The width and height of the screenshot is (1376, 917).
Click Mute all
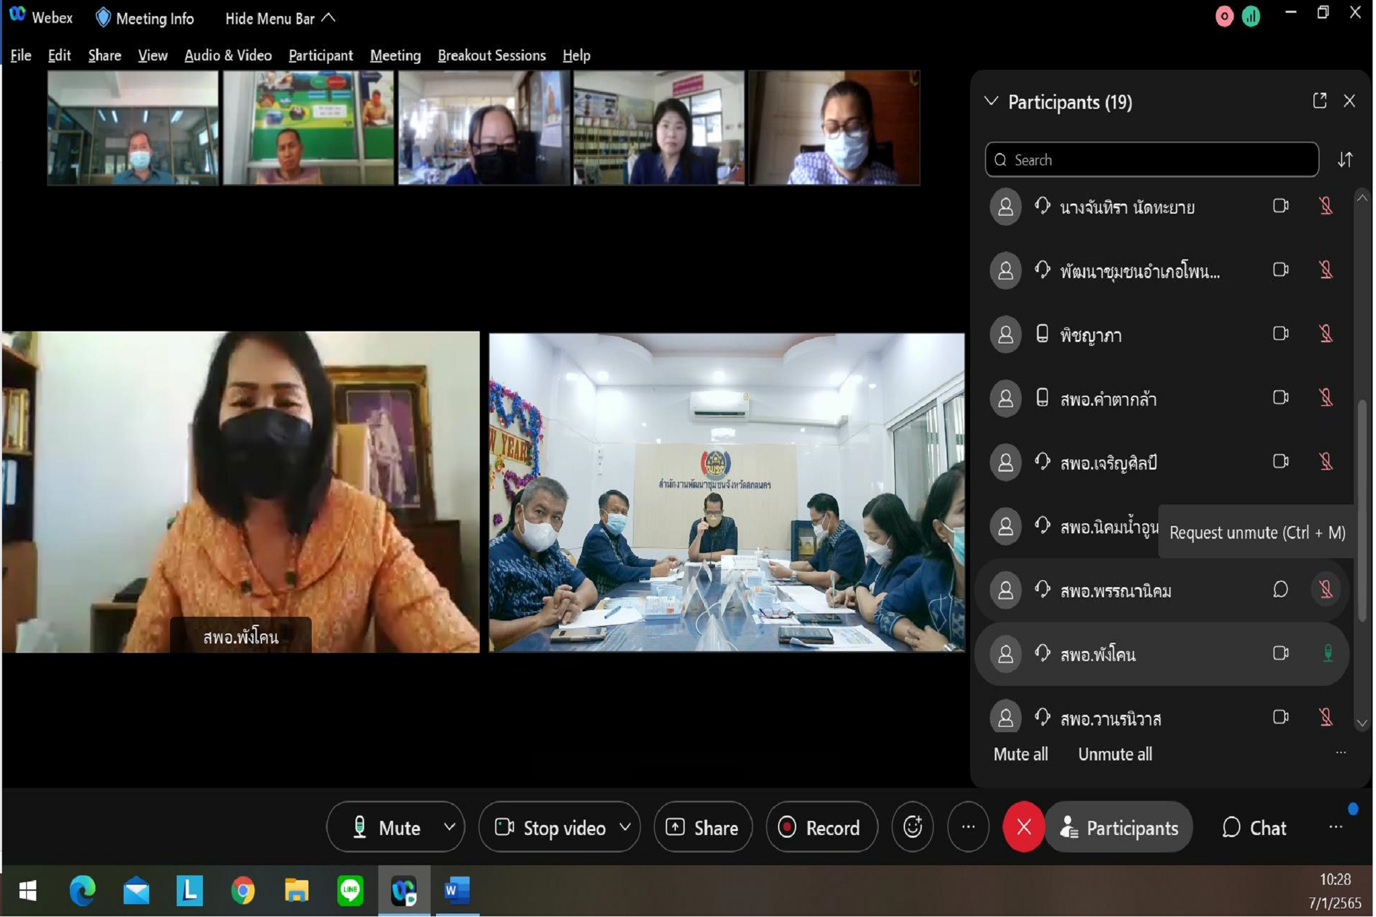click(x=1020, y=754)
